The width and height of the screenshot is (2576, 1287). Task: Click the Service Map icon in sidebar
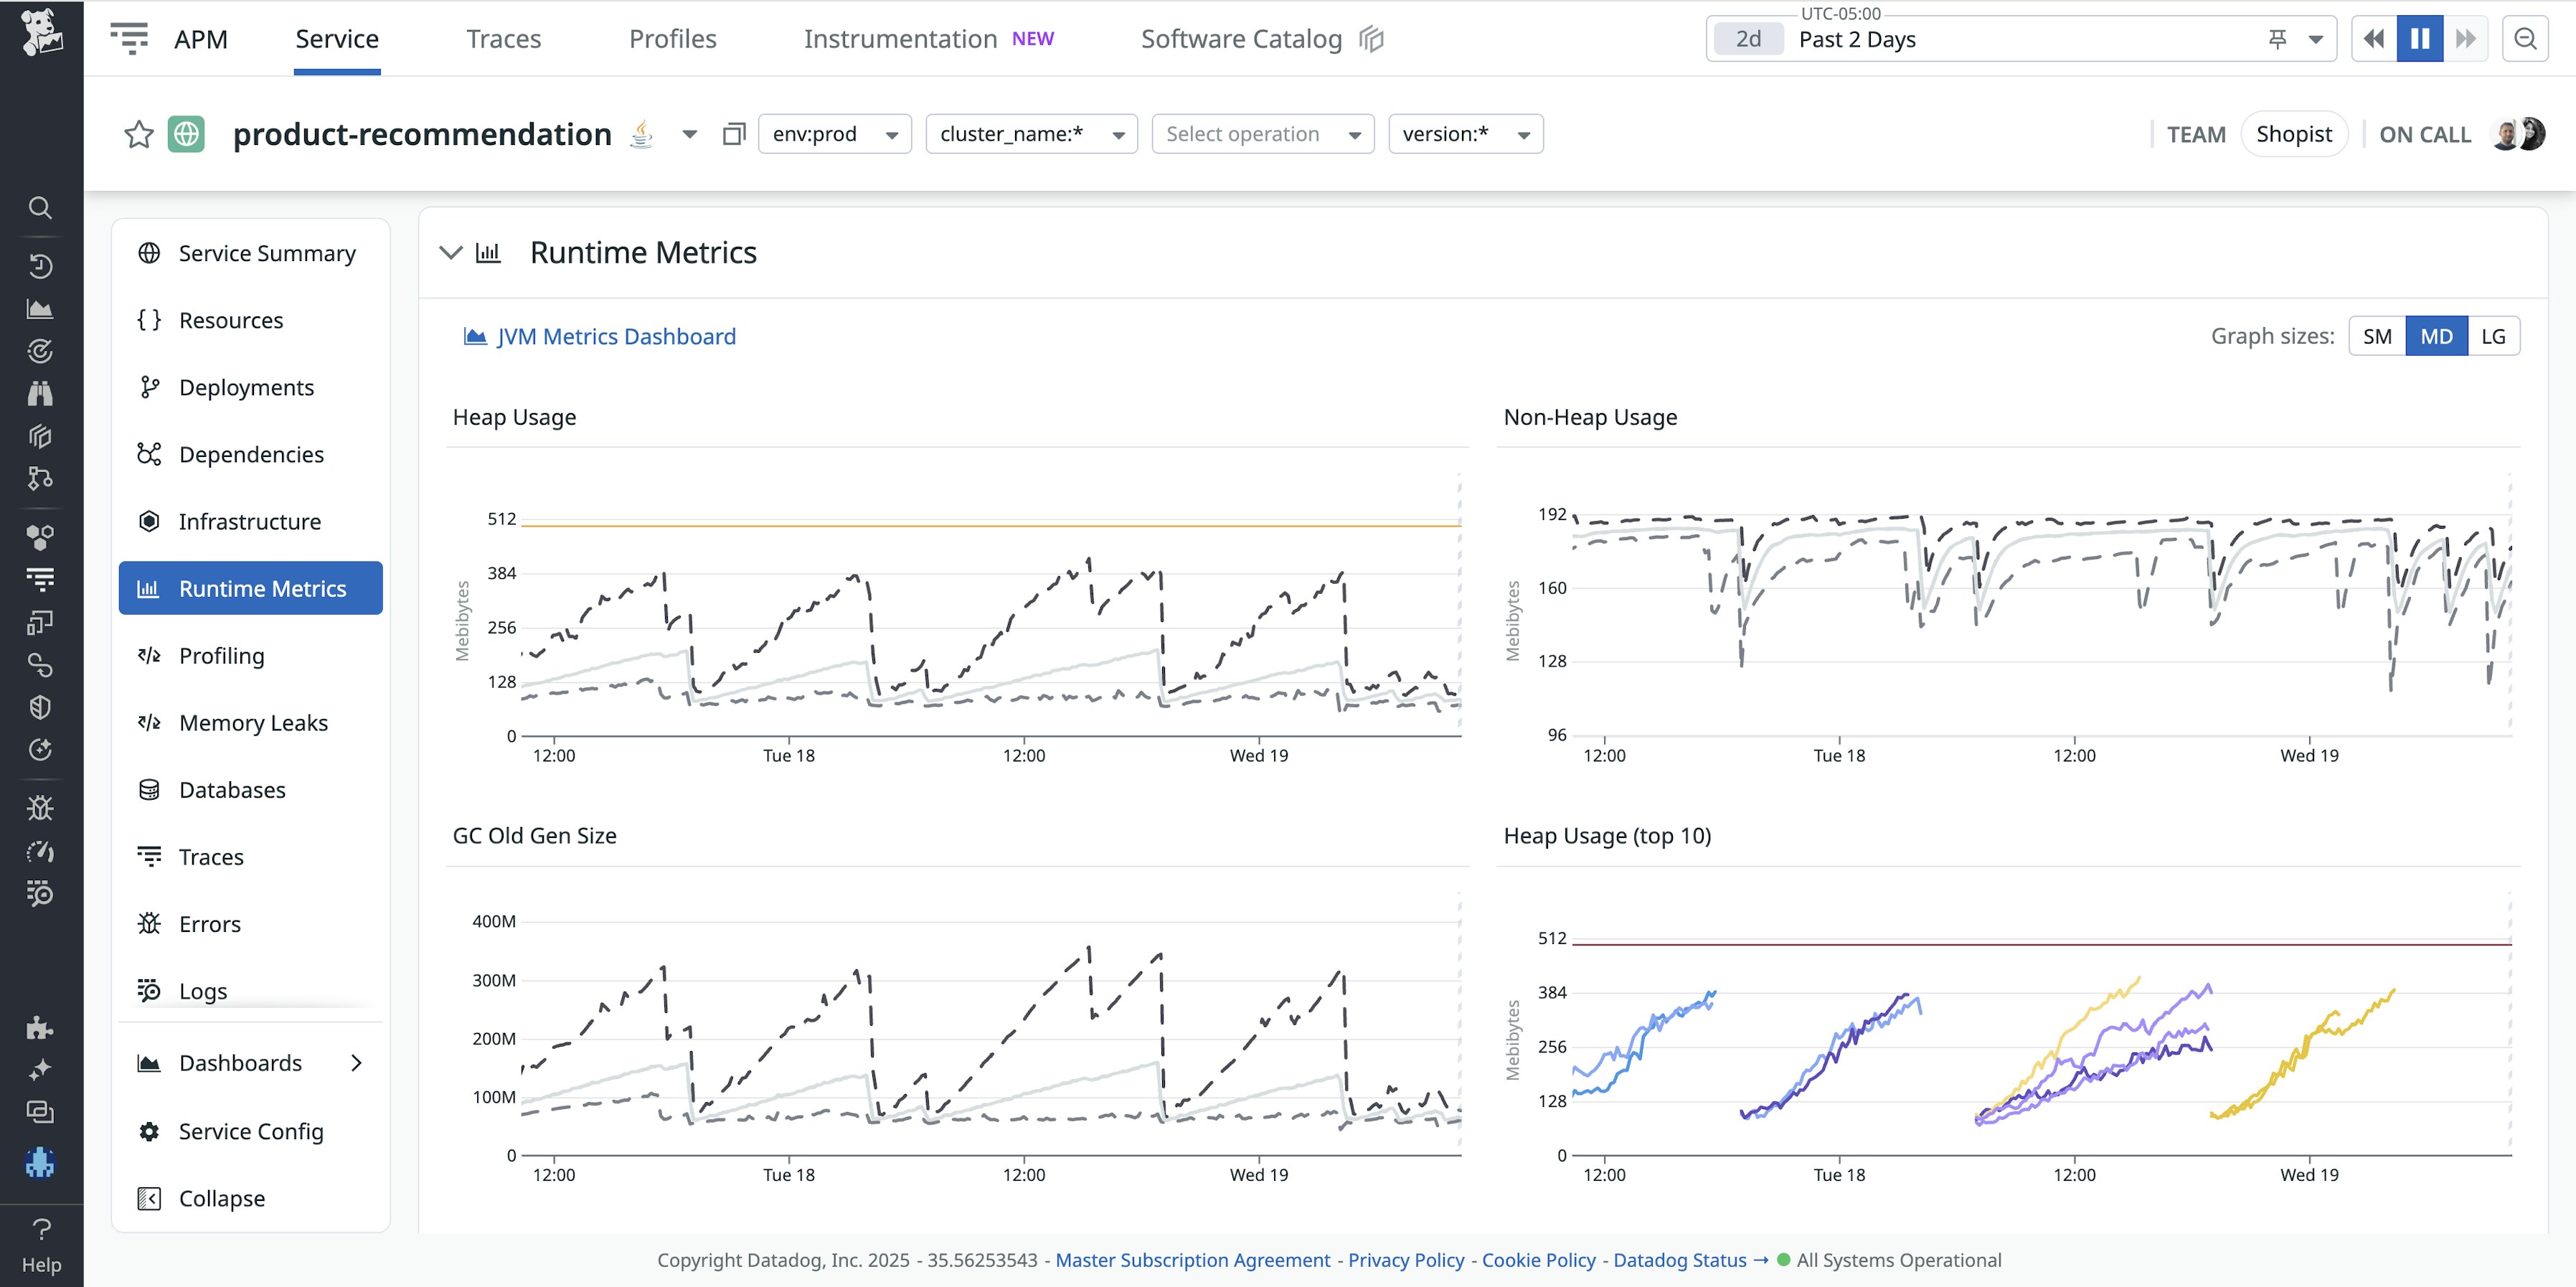click(x=40, y=479)
